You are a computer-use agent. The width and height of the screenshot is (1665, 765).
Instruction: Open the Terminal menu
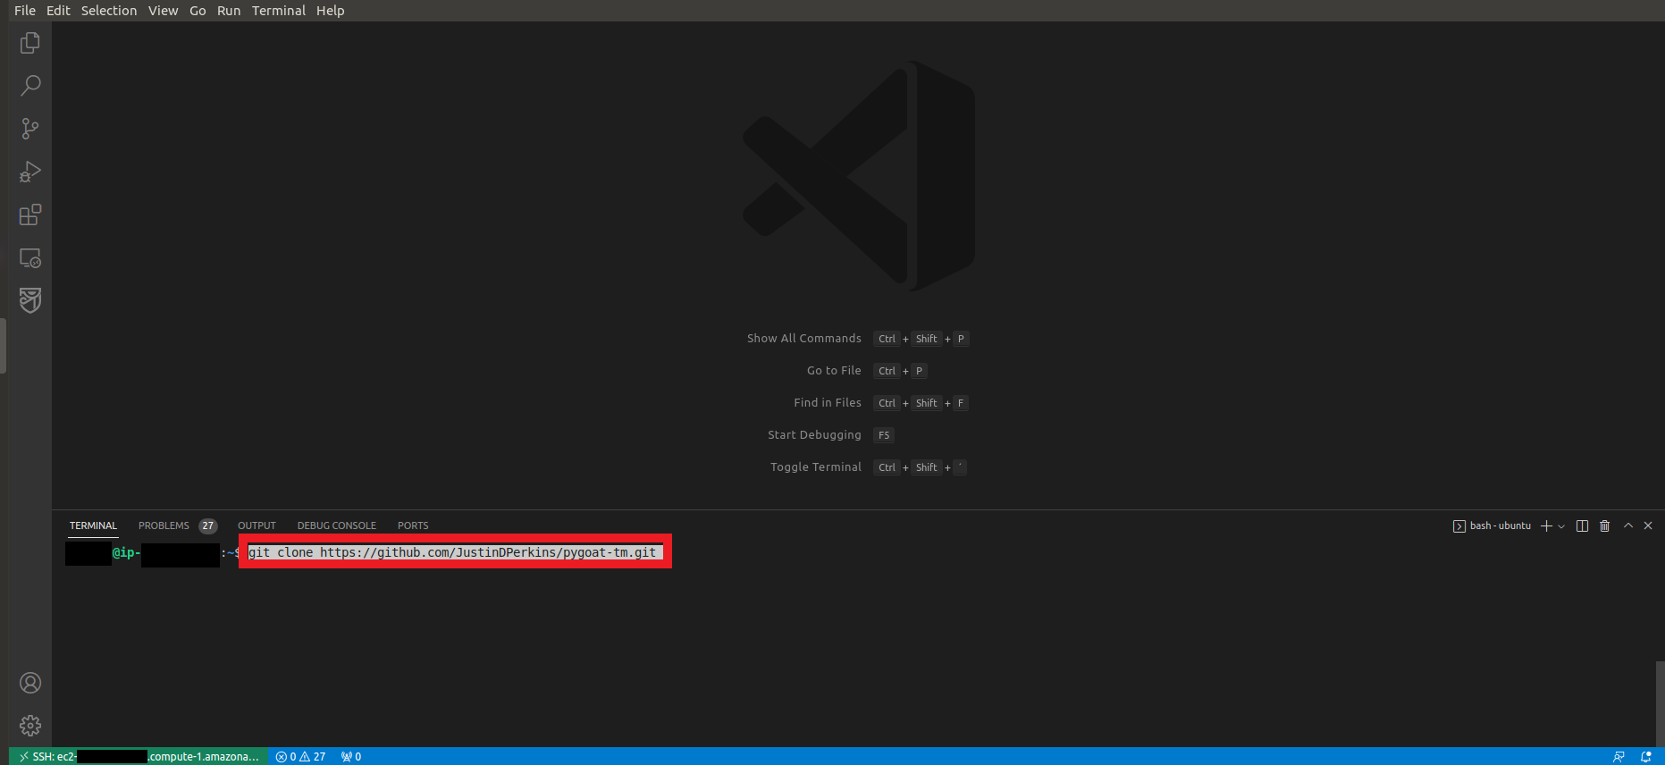coord(279,11)
